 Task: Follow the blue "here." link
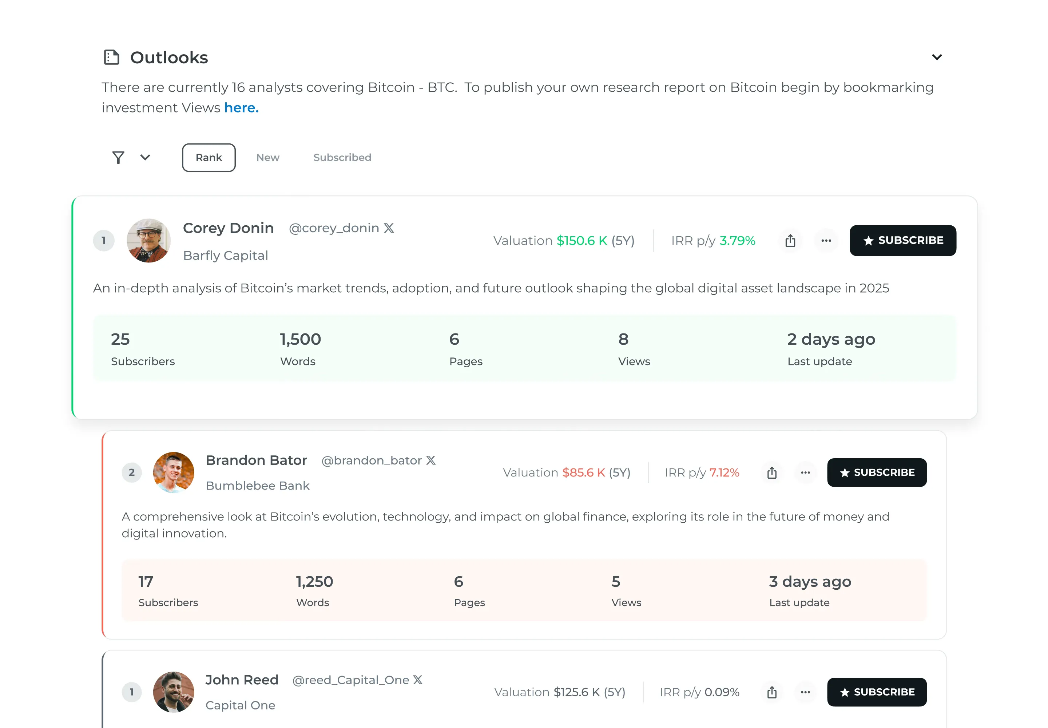coord(241,108)
